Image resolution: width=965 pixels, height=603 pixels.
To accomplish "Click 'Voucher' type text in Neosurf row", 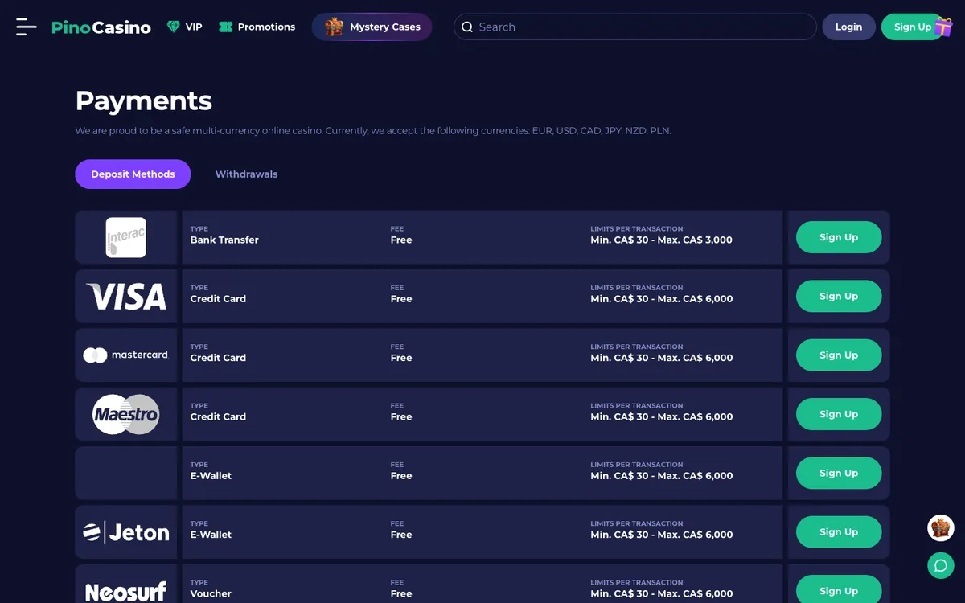I will coord(211,593).
